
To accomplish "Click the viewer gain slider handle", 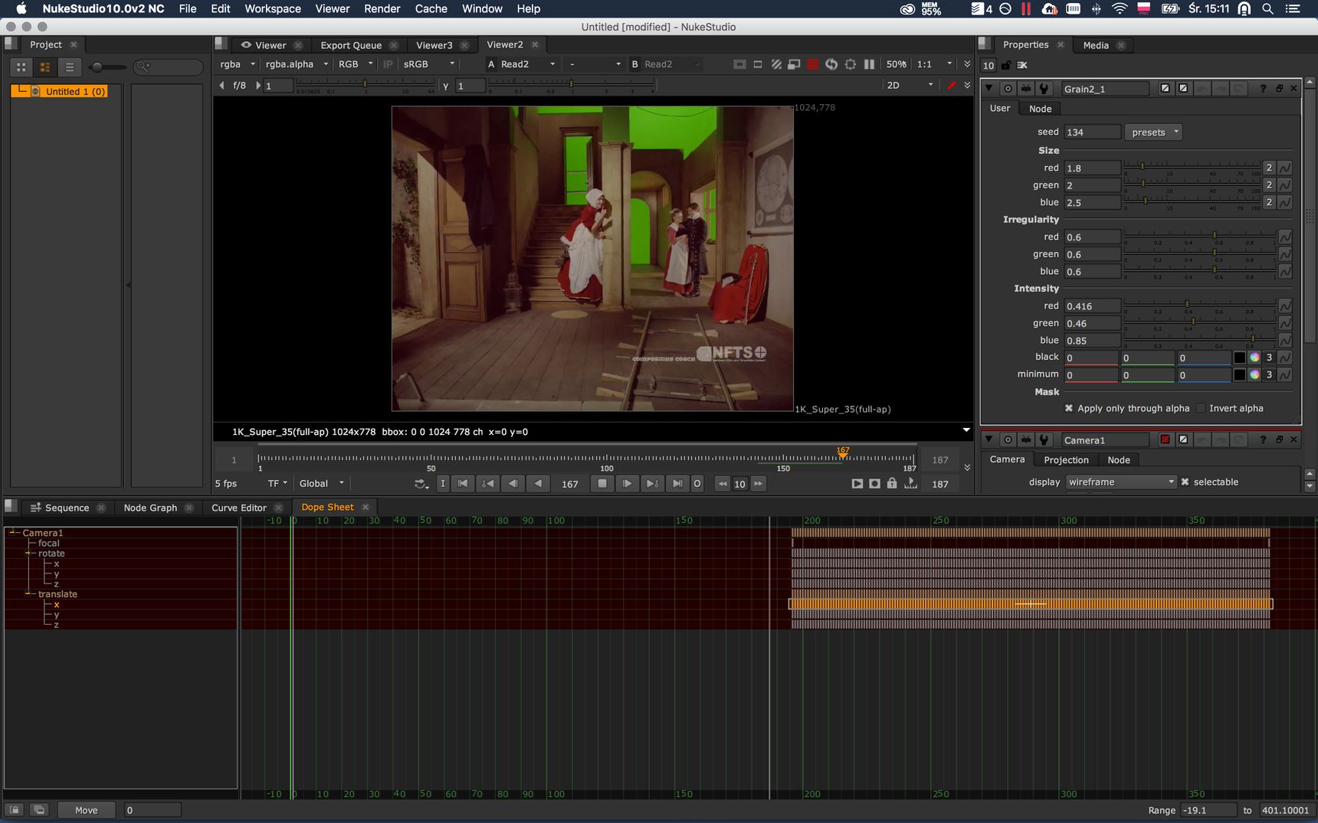I will [365, 83].
